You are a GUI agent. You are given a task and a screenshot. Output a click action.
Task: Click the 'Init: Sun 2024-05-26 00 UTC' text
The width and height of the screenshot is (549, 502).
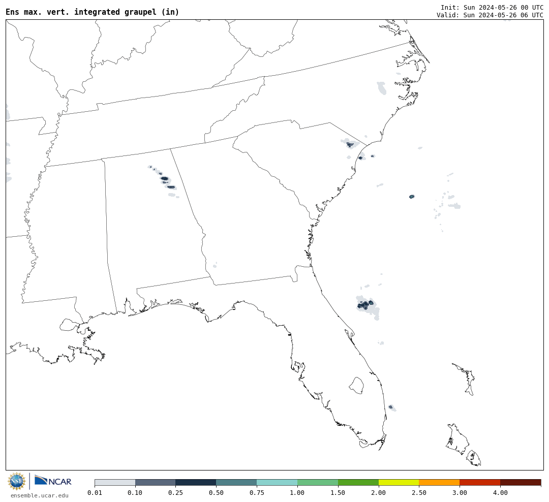pyautogui.click(x=492, y=8)
